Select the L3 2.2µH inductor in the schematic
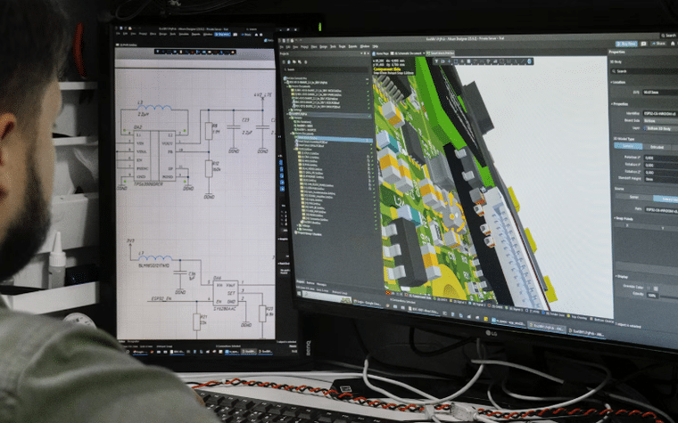 tap(154, 107)
